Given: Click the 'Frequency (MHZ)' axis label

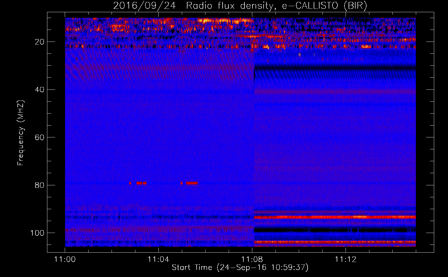Looking at the screenshot, I should pyautogui.click(x=21, y=133).
